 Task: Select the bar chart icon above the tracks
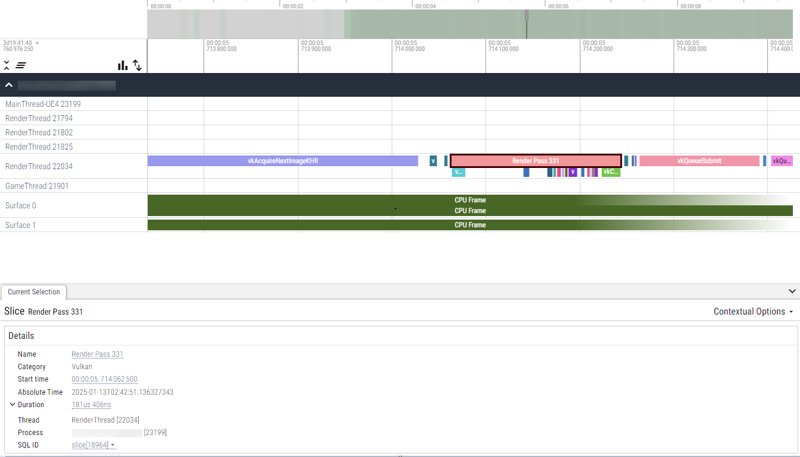[x=122, y=65]
